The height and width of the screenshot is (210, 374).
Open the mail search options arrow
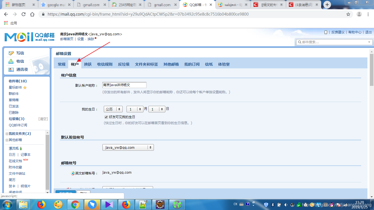click(369, 42)
